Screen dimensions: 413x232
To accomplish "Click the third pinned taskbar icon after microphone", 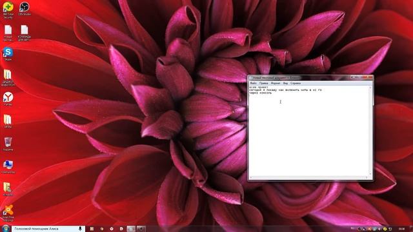I will pos(112,229).
